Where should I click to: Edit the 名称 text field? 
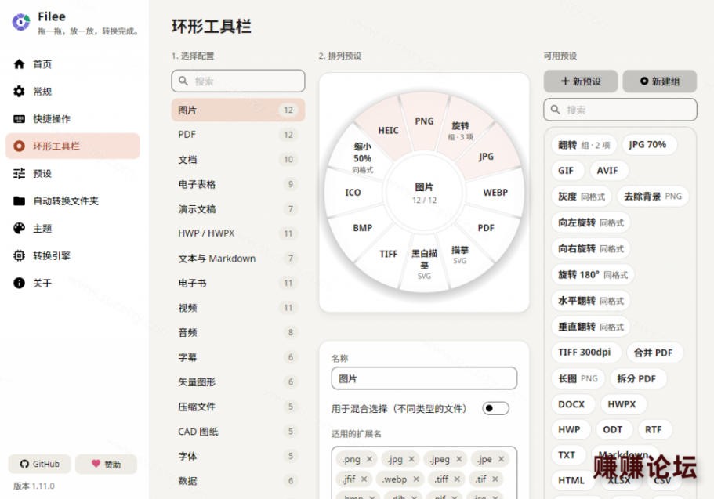pos(424,378)
